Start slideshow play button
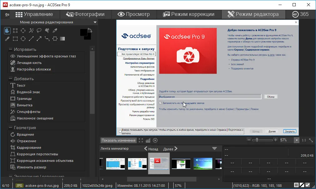 [155, 140]
